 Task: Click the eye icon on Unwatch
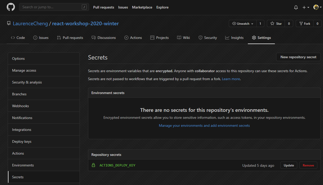(234, 23)
